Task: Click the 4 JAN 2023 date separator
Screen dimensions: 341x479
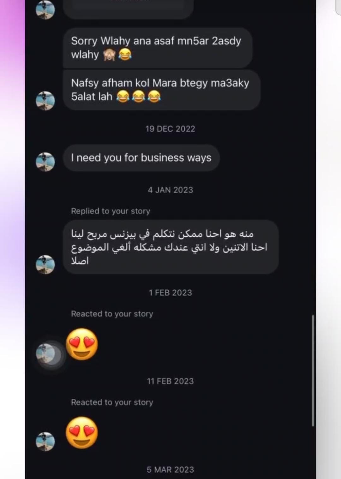Action: tap(170, 190)
